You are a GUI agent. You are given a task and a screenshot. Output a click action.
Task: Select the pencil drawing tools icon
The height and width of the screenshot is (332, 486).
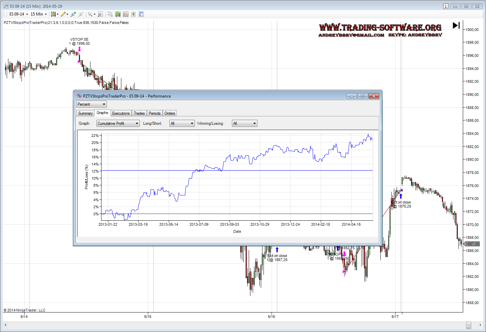click(63, 14)
